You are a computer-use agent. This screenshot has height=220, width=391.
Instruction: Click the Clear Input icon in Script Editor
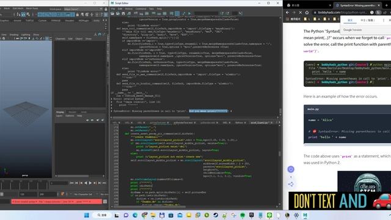point(141,13)
